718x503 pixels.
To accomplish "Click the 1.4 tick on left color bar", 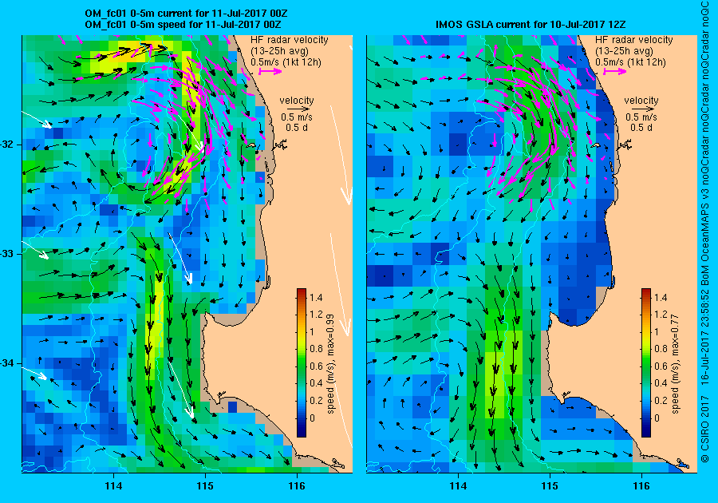I will coord(316,297).
